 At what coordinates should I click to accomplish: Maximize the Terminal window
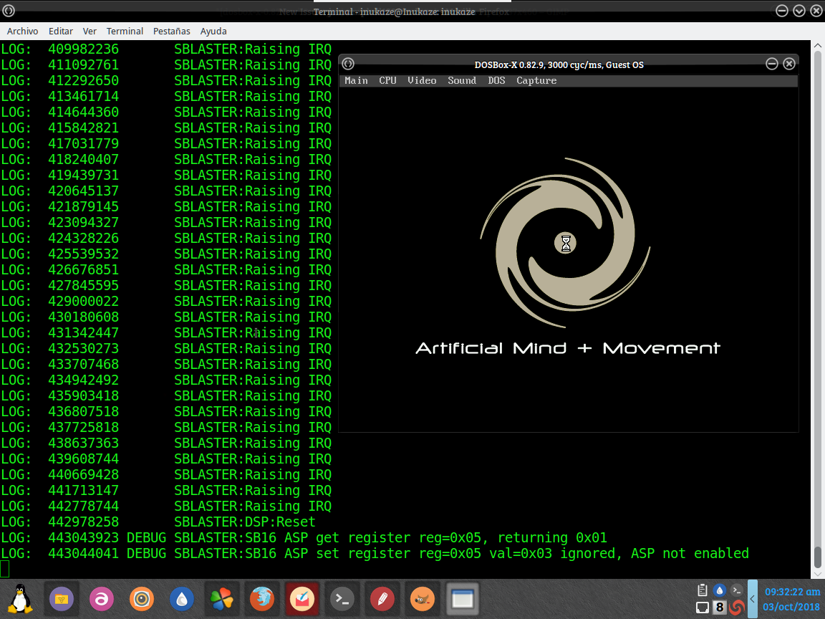[799, 11]
